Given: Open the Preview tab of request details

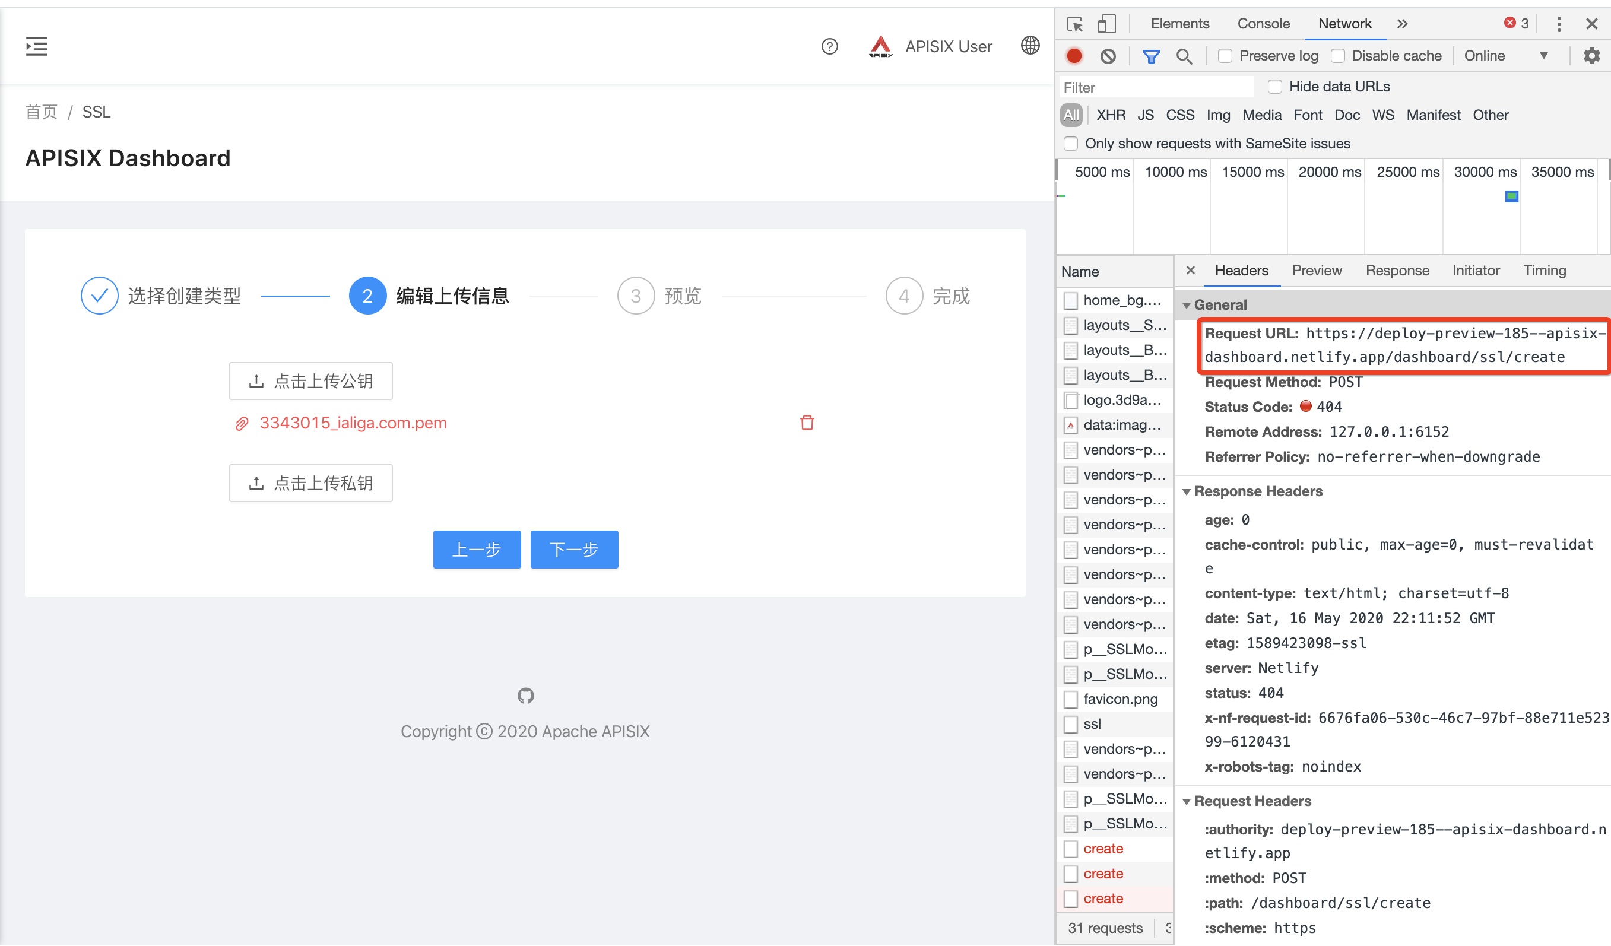Looking at the screenshot, I should 1317,271.
